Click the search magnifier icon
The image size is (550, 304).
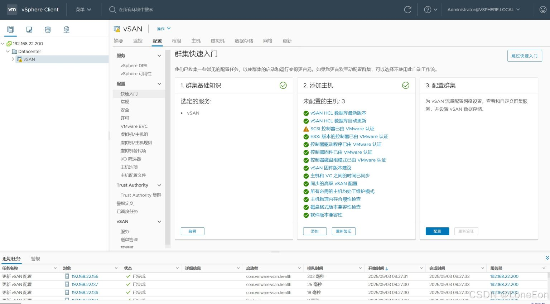(112, 10)
